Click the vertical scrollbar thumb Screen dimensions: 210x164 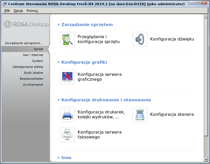206,77
